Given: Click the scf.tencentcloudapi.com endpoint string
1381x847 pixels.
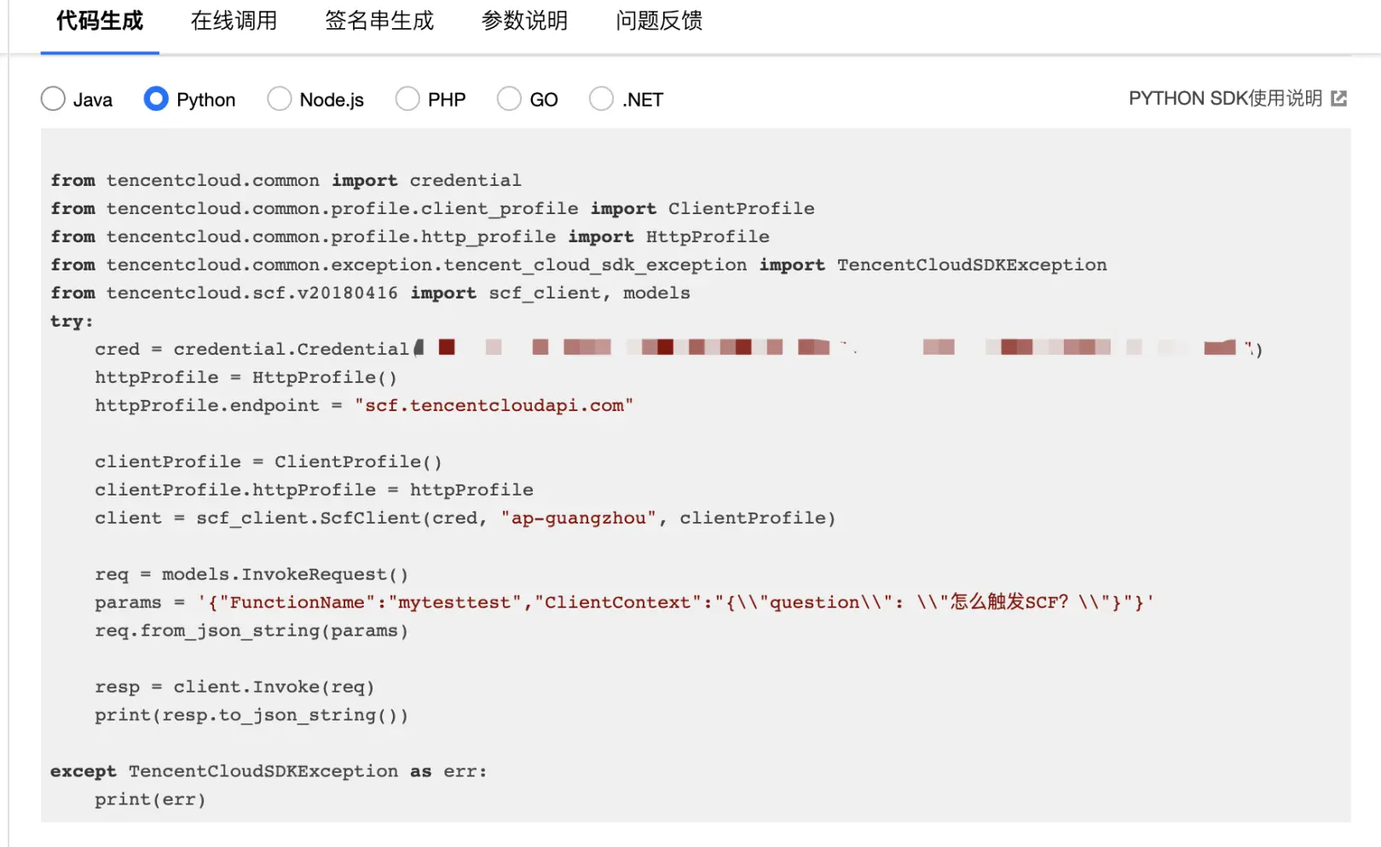Looking at the screenshot, I should click(x=494, y=405).
